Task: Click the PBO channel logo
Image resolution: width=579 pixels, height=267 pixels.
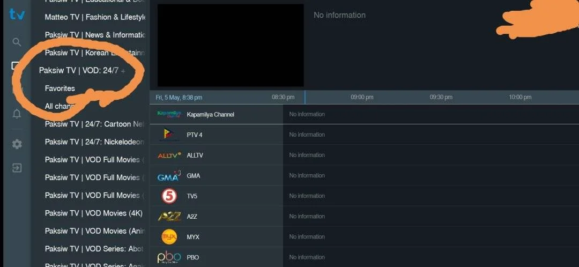Action: click(x=169, y=257)
